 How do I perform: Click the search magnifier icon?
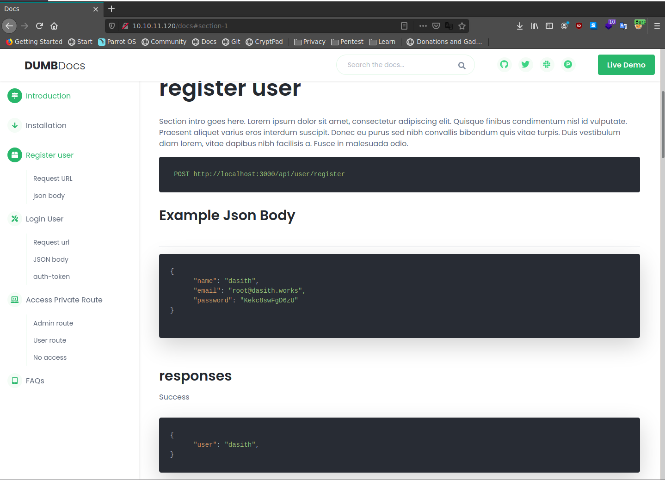tap(462, 65)
